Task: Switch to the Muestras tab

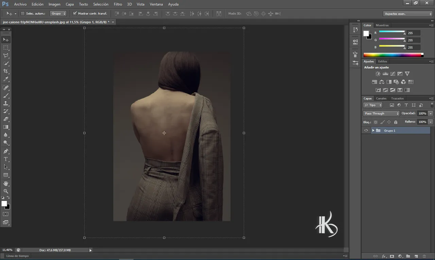Action: 382,25
